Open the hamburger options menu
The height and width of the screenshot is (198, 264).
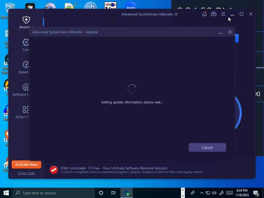click(223, 14)
